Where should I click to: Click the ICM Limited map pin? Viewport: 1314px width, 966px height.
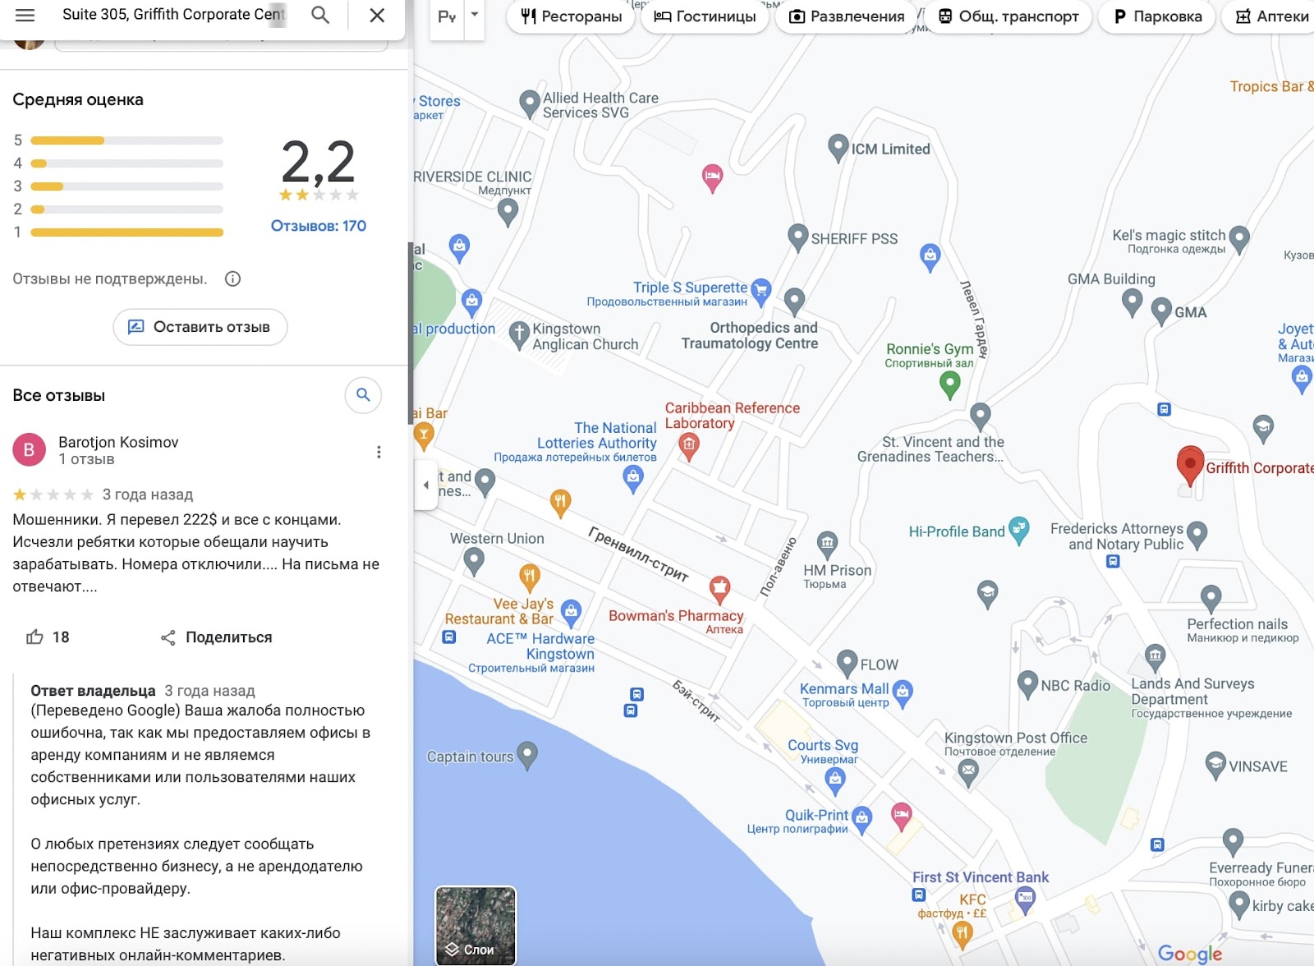(x=838, y=148)
